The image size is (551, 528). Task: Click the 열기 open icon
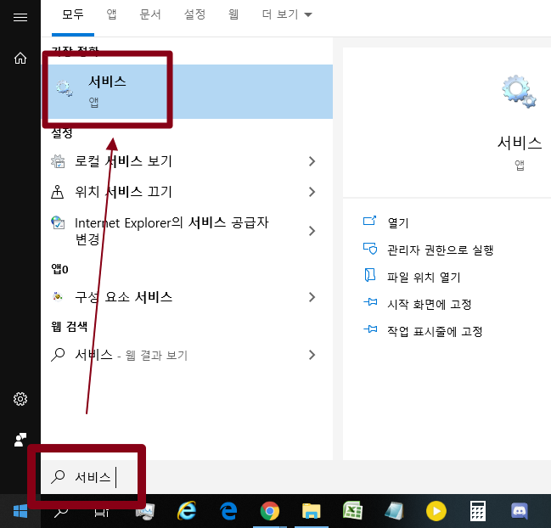tap(369, 221)
